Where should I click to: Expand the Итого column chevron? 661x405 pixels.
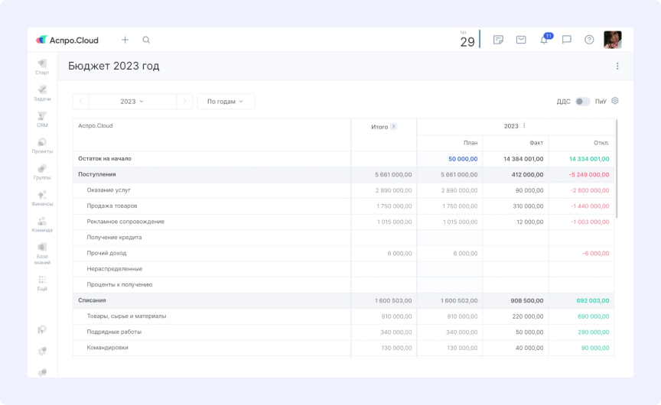coord(394,127)
